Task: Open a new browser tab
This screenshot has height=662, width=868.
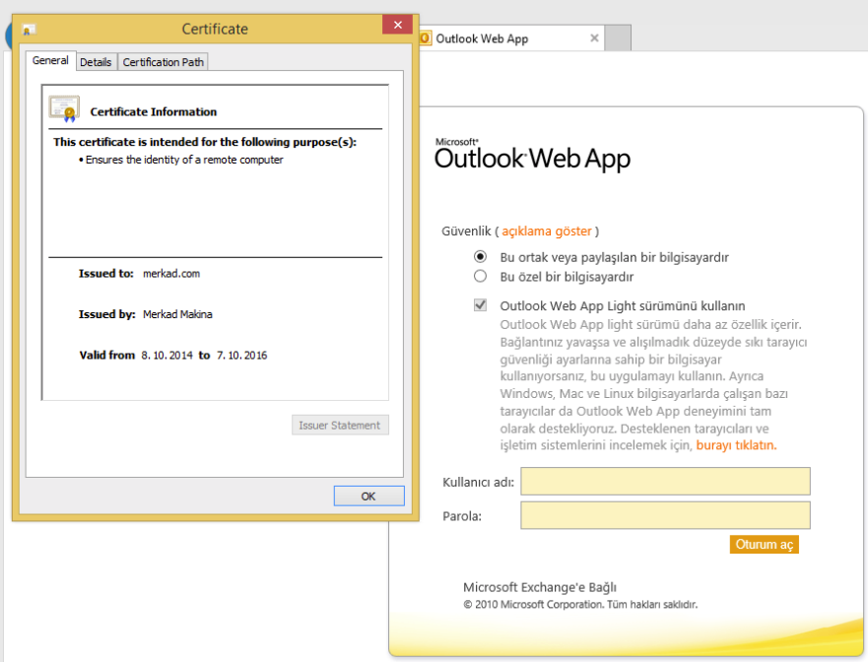Action: 618,38
